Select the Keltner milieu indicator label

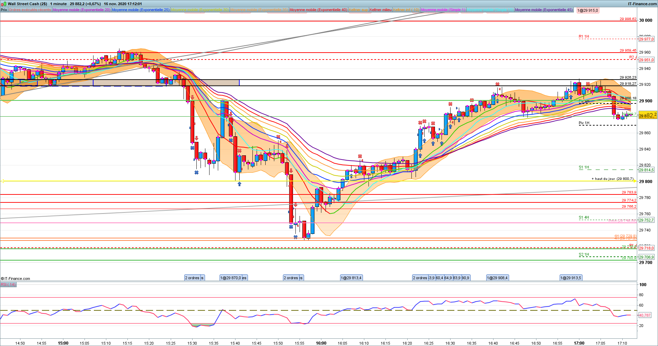pos(381,10)
